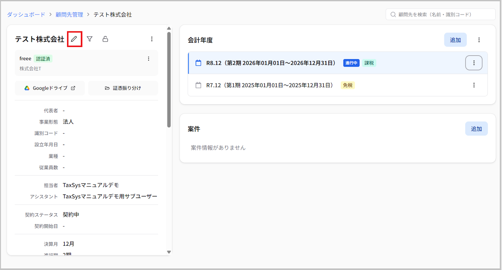This screenshot has height=270, width=502.
Task: Click the client panel scrollbar thumb
Action: click(x=169, y=80)
